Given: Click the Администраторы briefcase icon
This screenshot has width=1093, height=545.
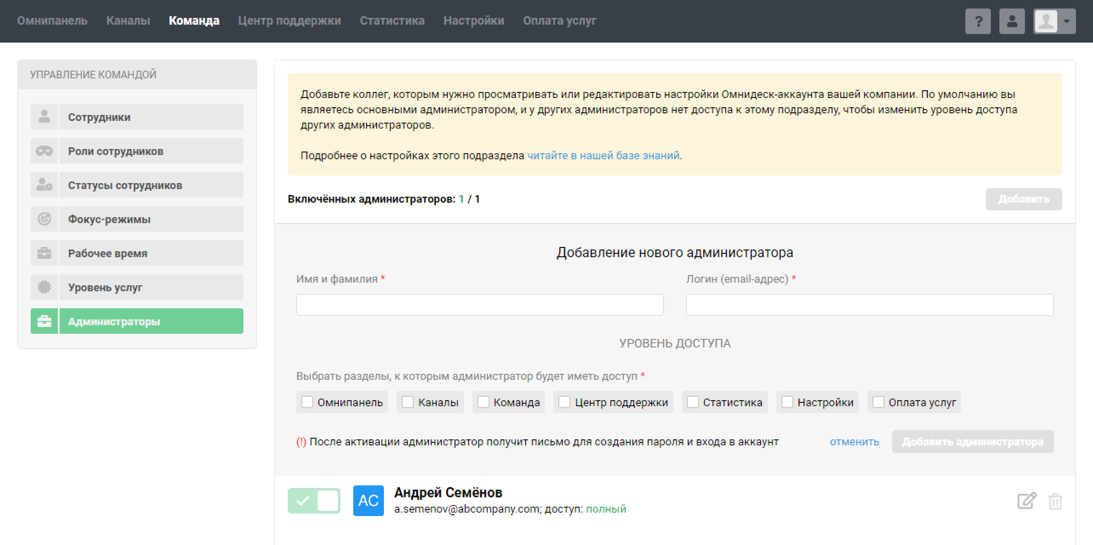Looking at the screenshot, I should tap(44, 321).
